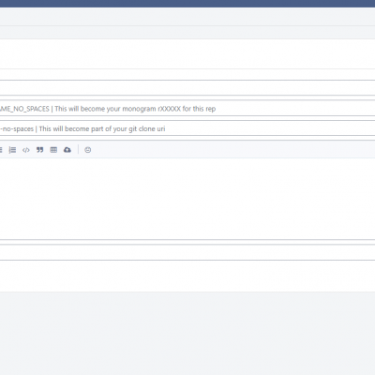375x375 pixels.
Task: Select the empty field below description editor
Action: pos(187,252)
